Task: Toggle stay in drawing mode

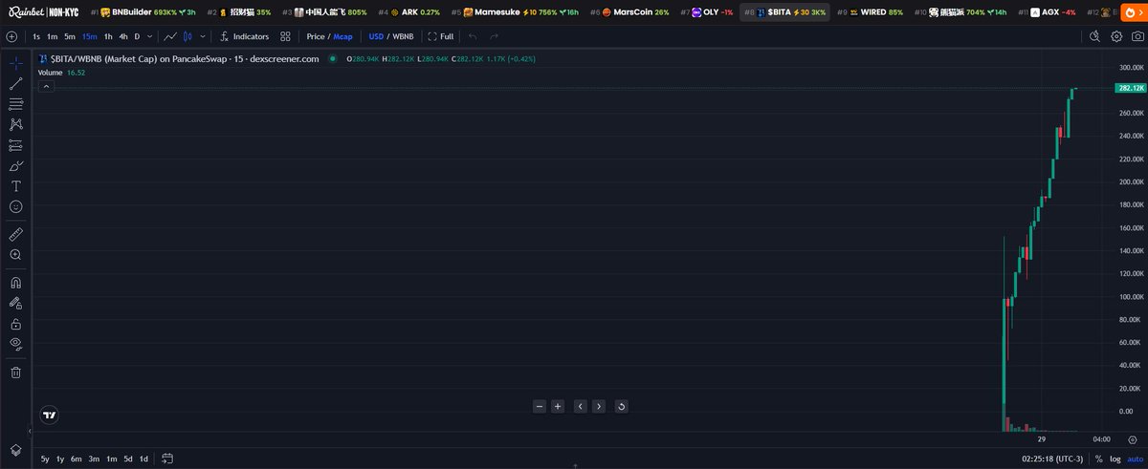Action: [x=15, y=303]
